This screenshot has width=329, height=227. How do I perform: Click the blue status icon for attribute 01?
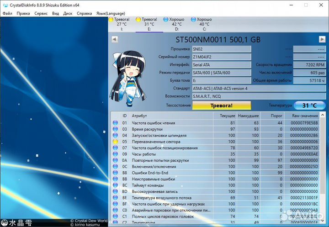tap(115, 123)
